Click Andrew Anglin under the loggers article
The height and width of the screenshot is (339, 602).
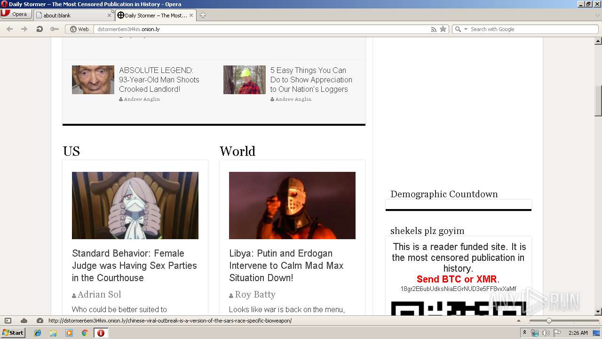pyautogui.click(x=293, y=99)
